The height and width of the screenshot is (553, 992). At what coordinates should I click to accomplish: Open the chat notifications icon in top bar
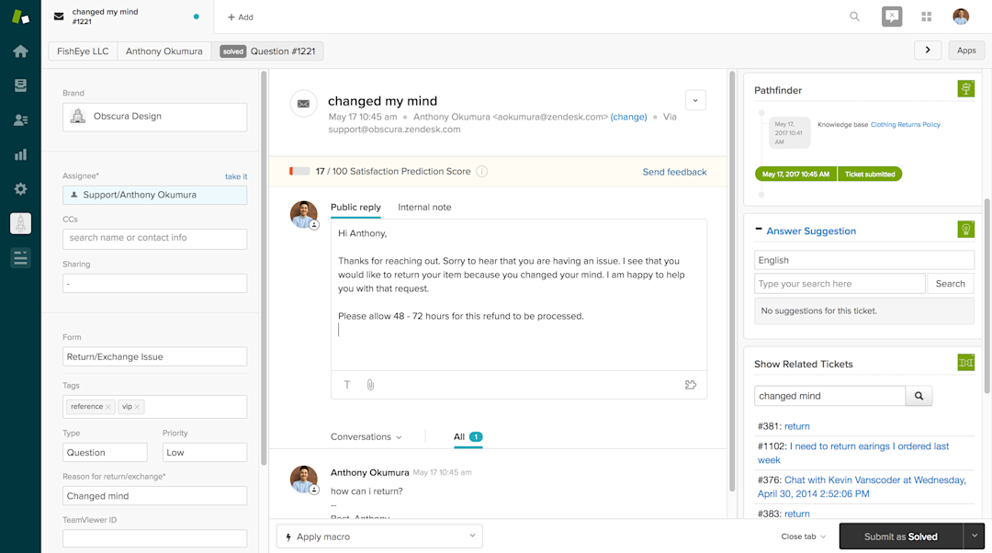(892, 17)
